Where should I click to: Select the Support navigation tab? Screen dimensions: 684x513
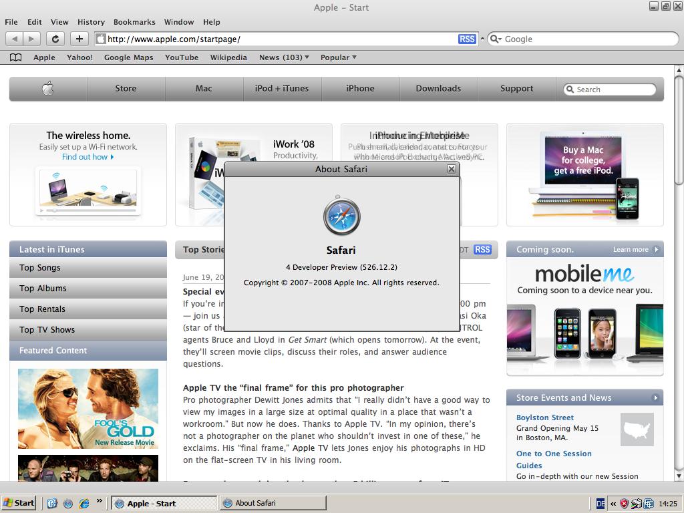517,89
